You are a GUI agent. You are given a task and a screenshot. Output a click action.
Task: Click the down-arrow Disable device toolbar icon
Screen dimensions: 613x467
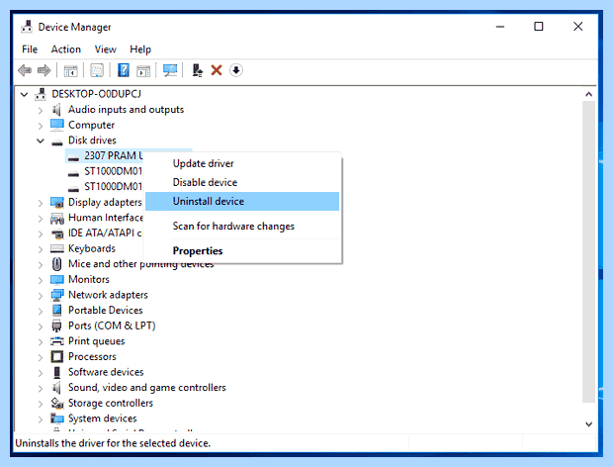tap(235, 70)
